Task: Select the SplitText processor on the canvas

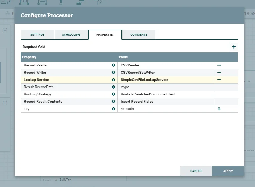Action: (x=66, y=179)
